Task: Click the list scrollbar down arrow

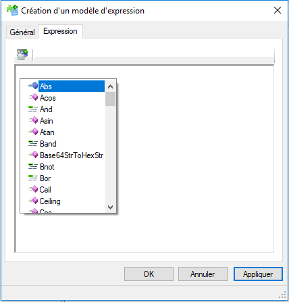Action: pyautogui.click(x=110, y=207)
